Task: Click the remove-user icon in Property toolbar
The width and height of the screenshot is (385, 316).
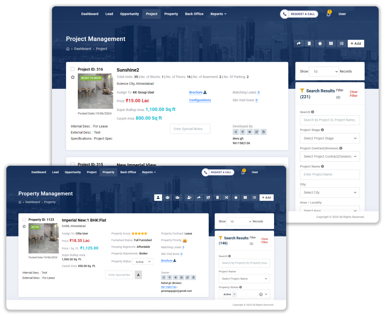Action: (189, 197)
